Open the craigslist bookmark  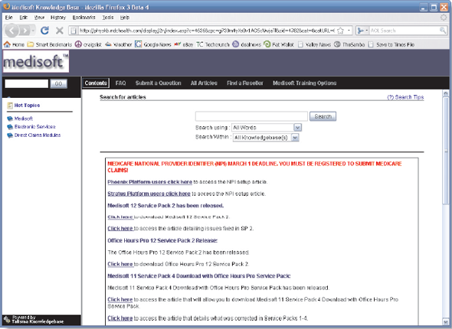coord(88,44)
